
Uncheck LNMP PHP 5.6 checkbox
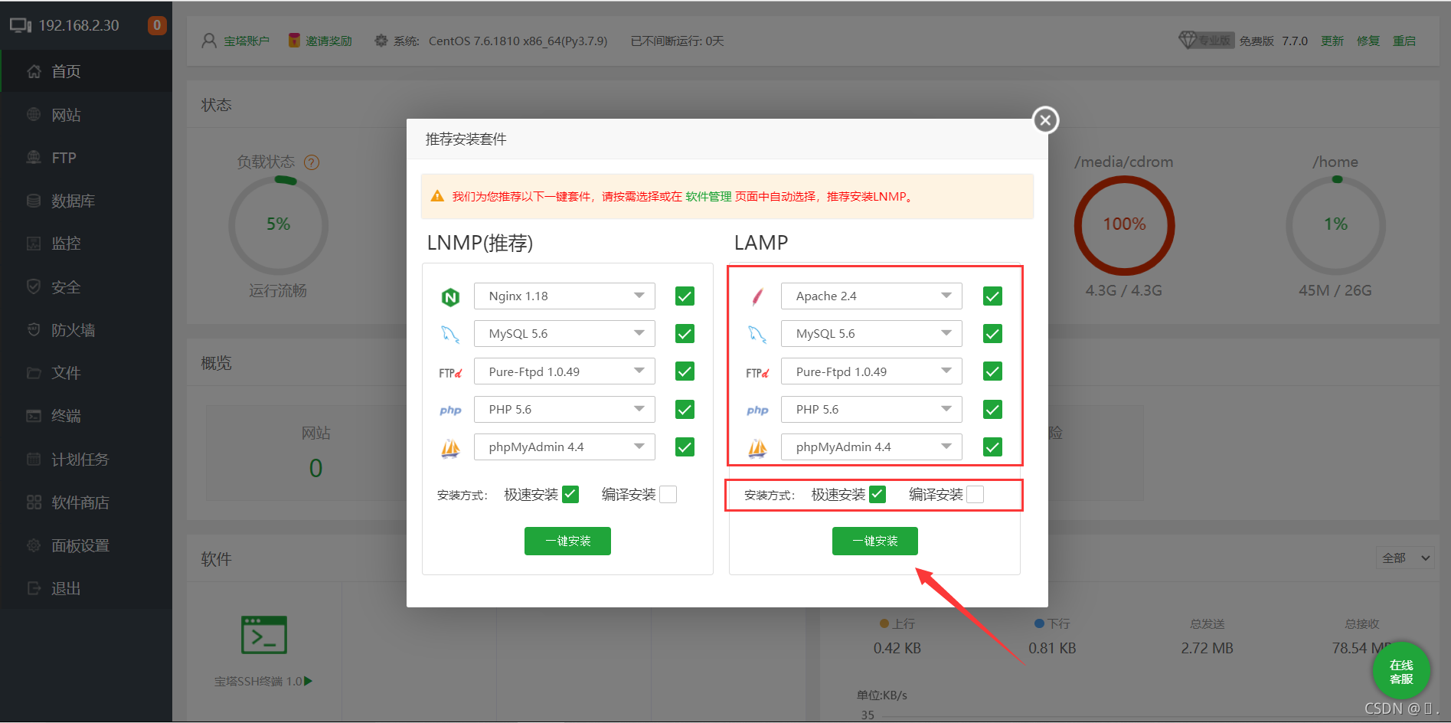pos(685,410)
